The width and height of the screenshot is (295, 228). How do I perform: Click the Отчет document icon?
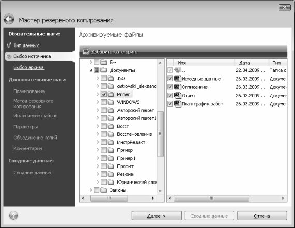178,96
